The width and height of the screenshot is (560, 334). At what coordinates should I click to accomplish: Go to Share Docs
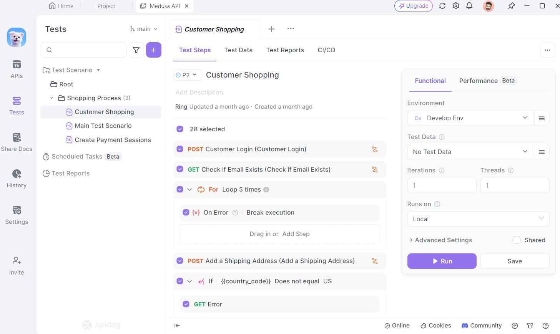[x=17, y=142]
